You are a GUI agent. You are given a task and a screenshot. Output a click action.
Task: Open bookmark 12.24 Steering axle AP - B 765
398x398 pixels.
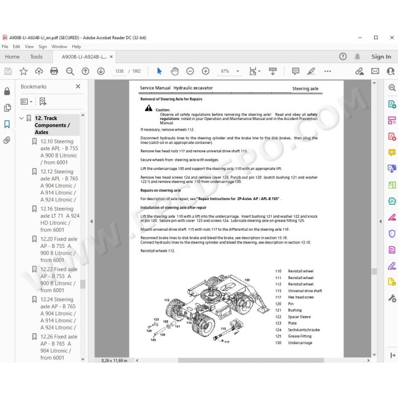click(x=58, y=313)
